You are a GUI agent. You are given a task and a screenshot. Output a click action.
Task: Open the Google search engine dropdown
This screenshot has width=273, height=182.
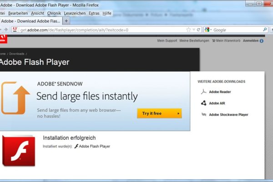click(208, 30)
